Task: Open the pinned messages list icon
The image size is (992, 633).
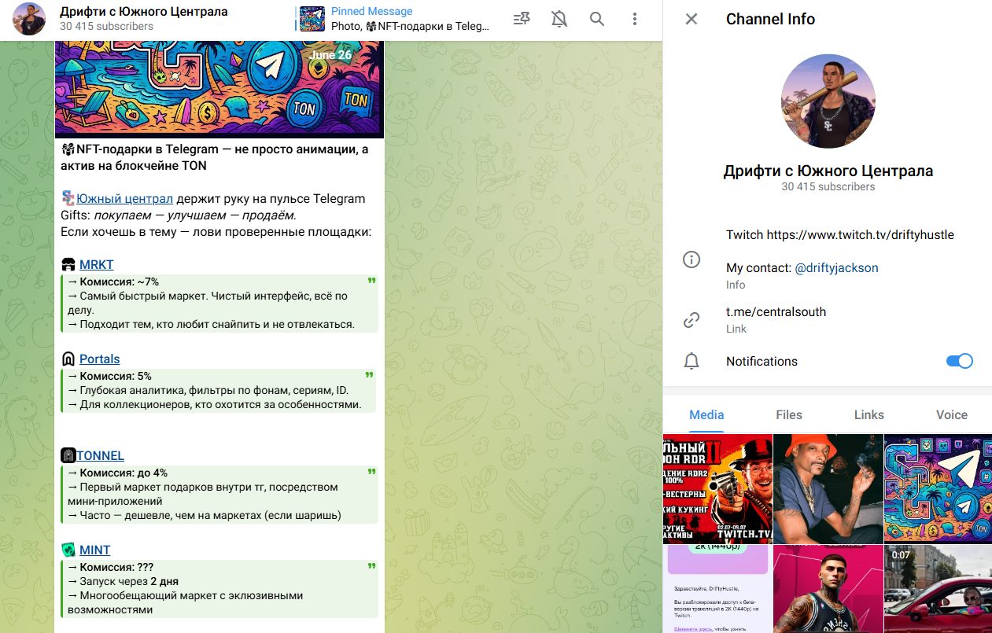Action: click(521, 19)
